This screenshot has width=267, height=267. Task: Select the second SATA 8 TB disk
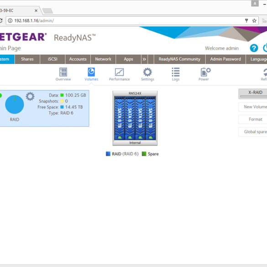tap(130, 118)
